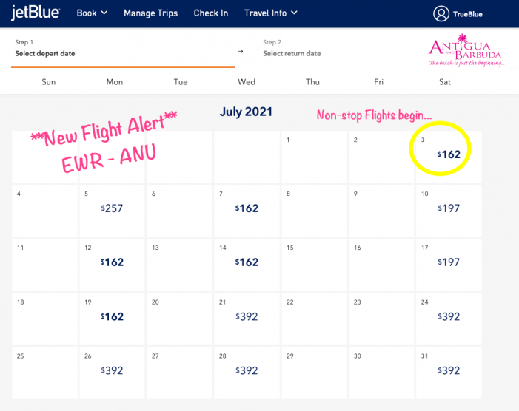This screenshot has height=411, width=519.
Task: Select July 3 fare $162
Action: [x=448, y=154]
